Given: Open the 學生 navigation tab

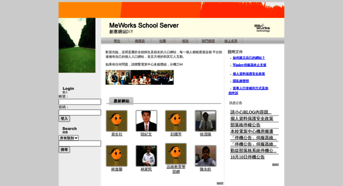Looking at the screenshot, I should click(117, 41).
